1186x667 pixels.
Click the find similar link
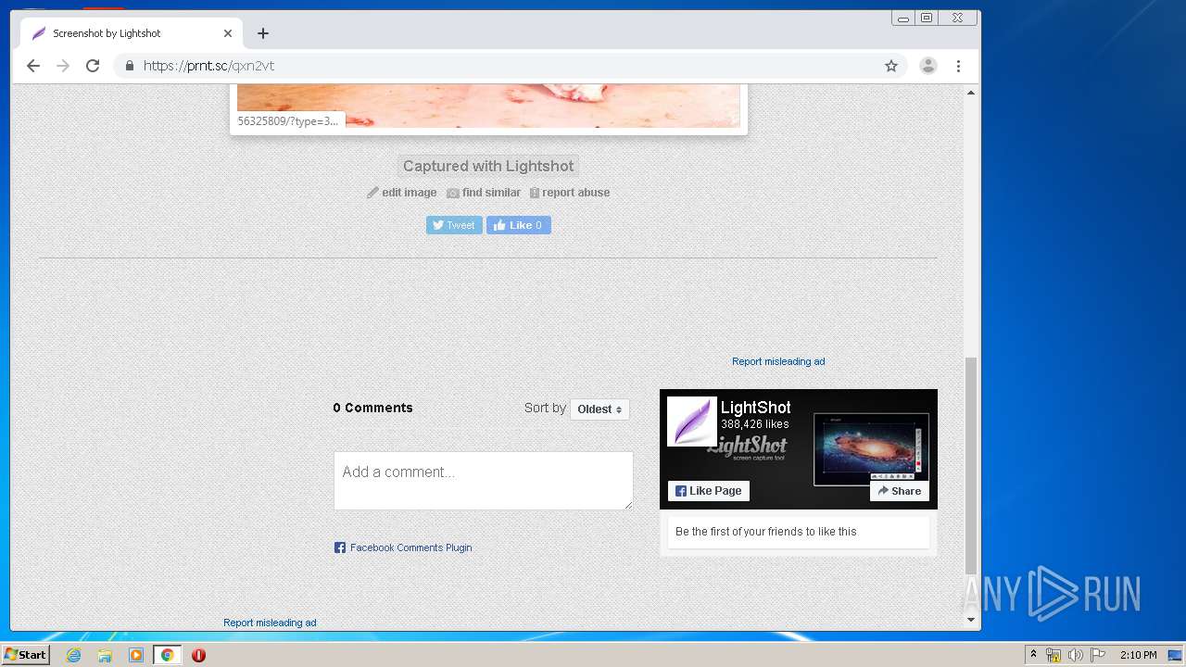tap(484, 193)
